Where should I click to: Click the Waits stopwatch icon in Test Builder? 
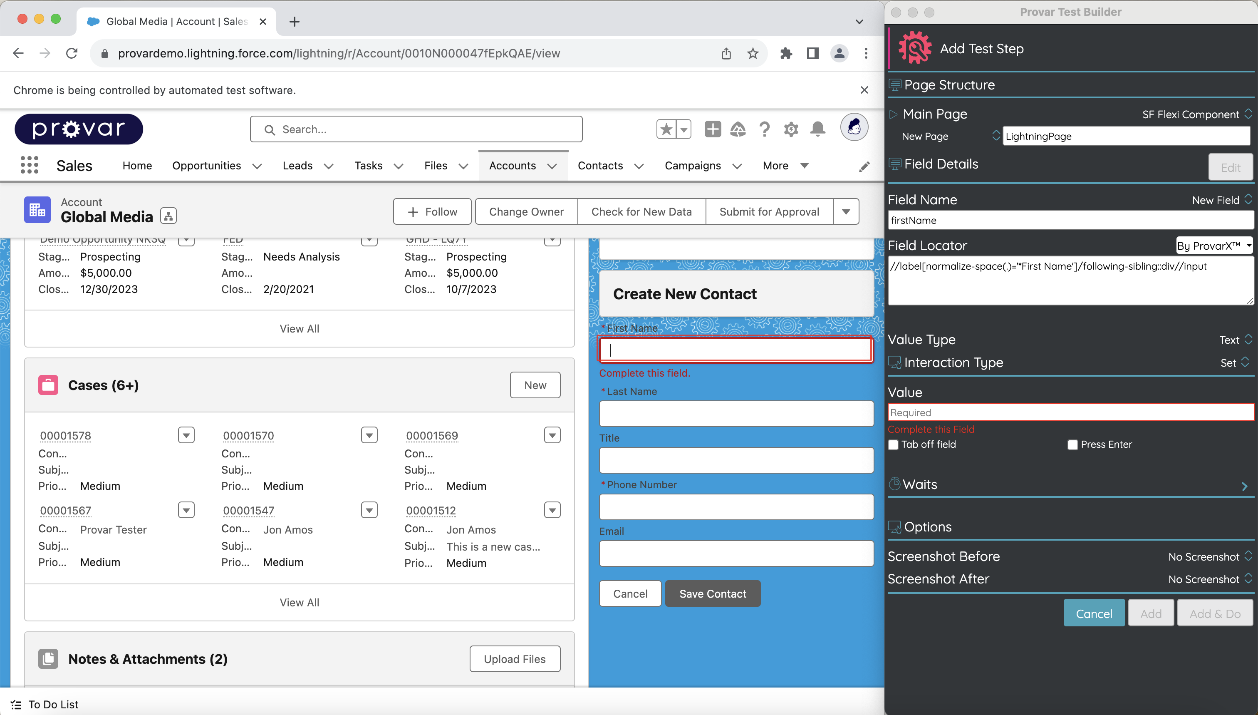pyautogui.click(x=895, y=484)
